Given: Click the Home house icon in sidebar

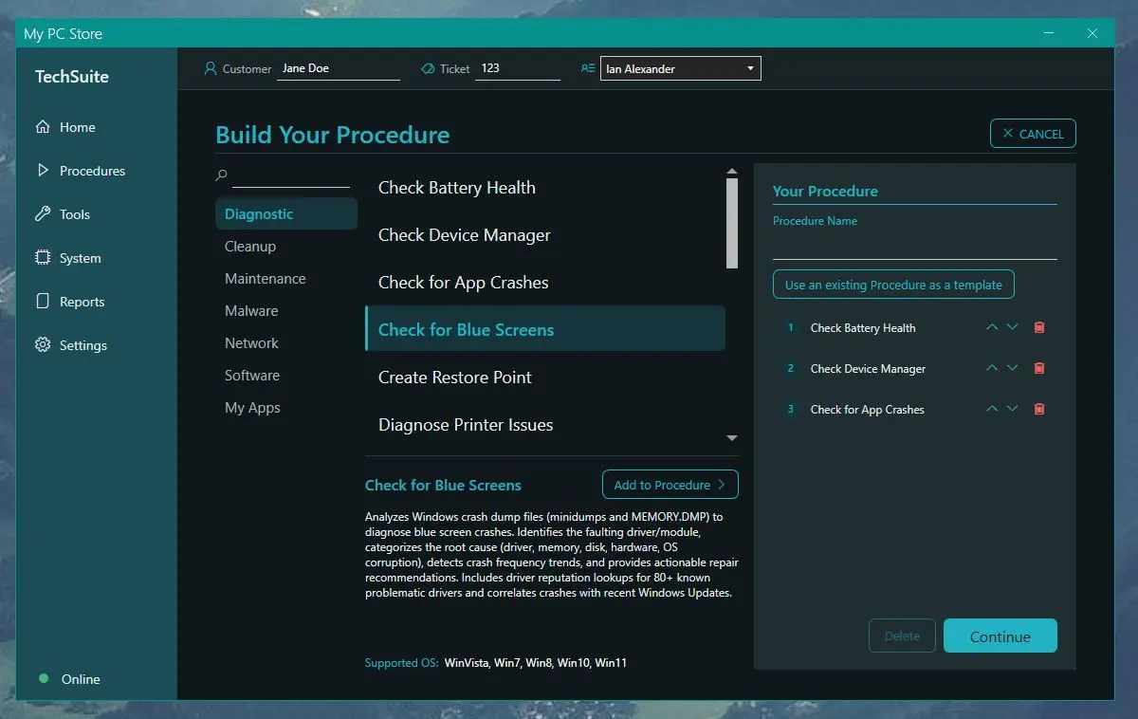Looking at the screenshot, I should (42, 127).
